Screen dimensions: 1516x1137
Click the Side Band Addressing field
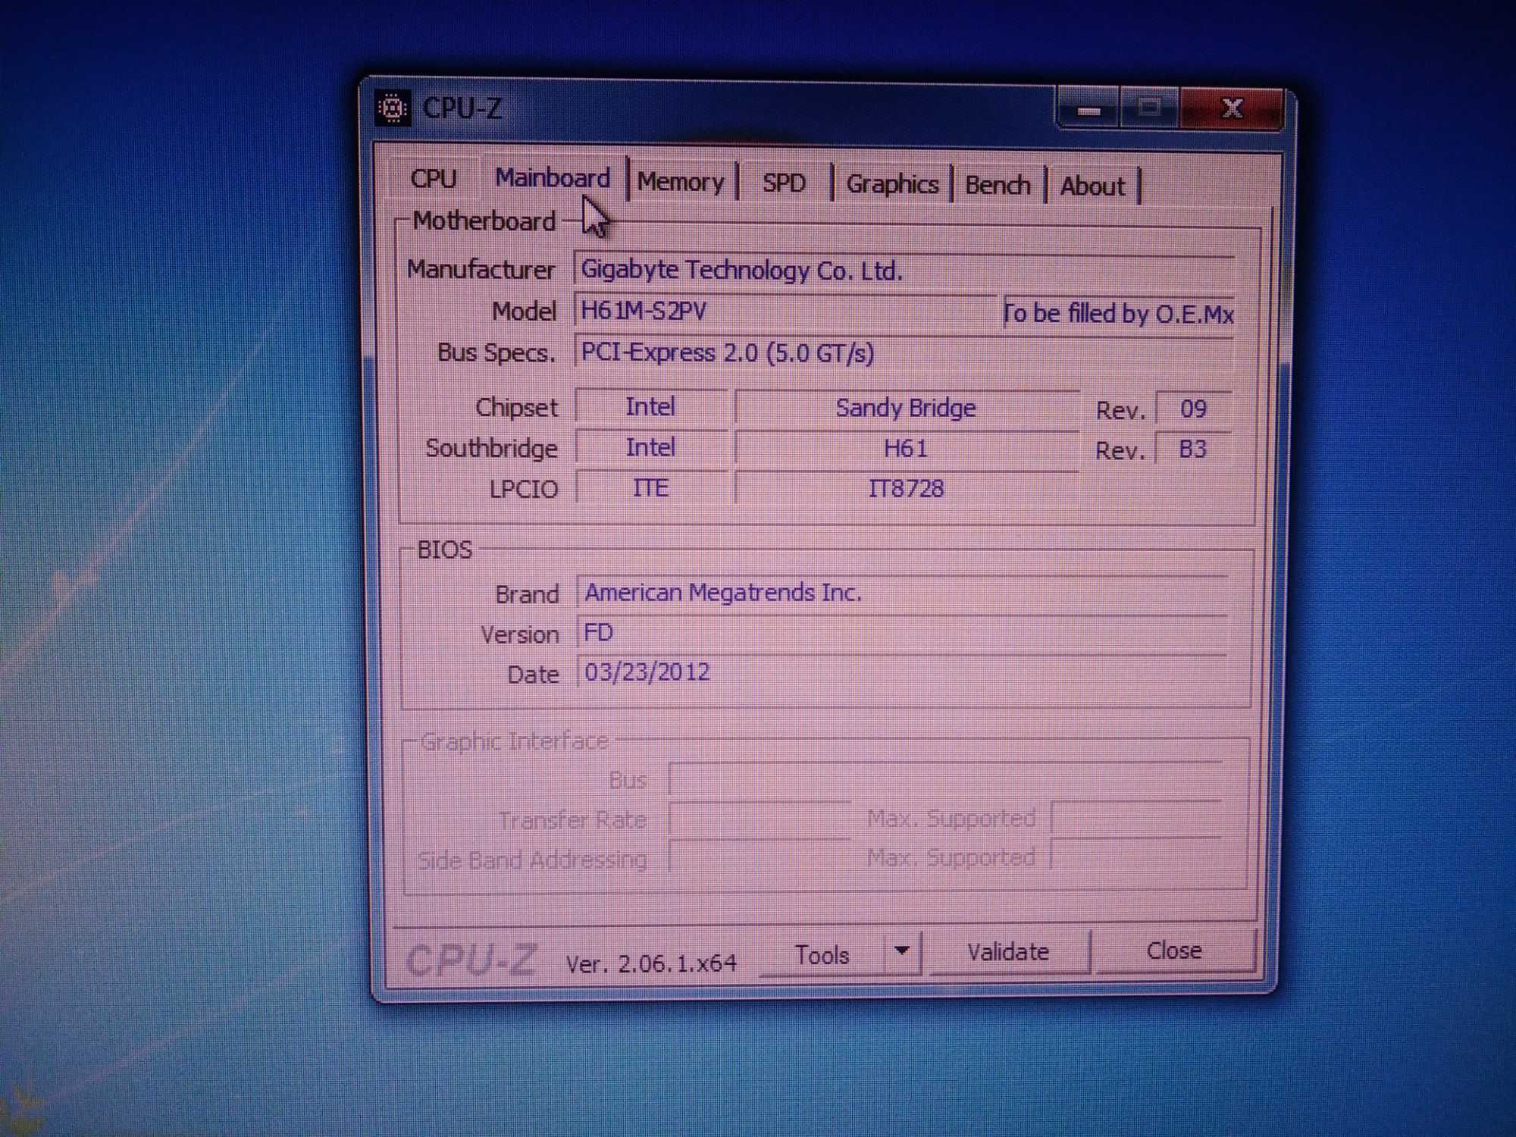coord(760,858)
